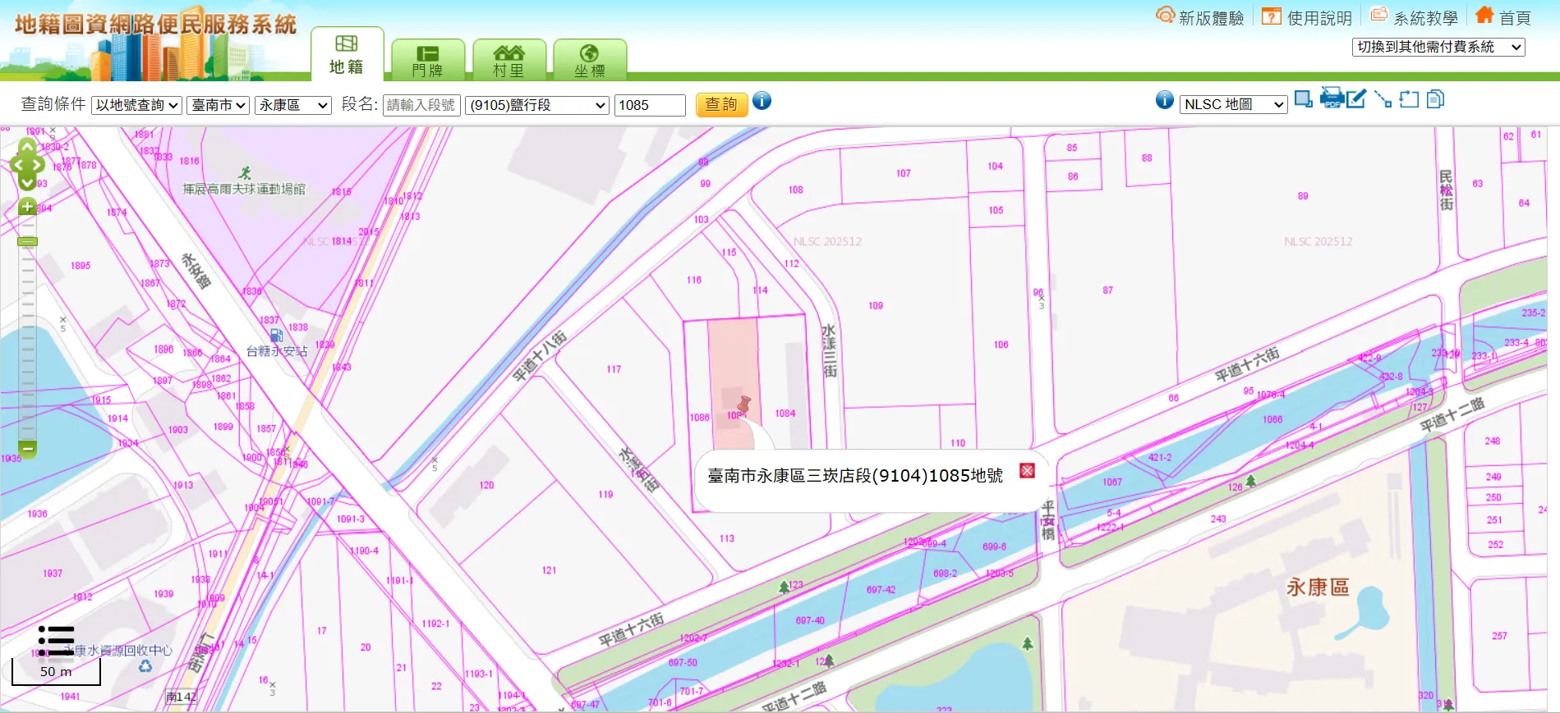Click the copy documents icon
This screenshot has height=713, width=1560.
pos(1435,99)
